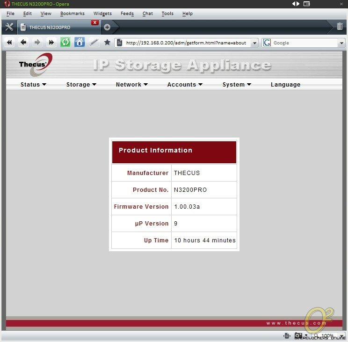
Task: Open the Feeds menu
Action: pos(127,14)
